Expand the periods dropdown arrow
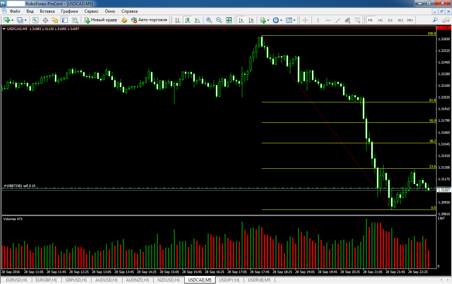The height and width of the screenshot is (284, 452). click(x=281, y=20)
